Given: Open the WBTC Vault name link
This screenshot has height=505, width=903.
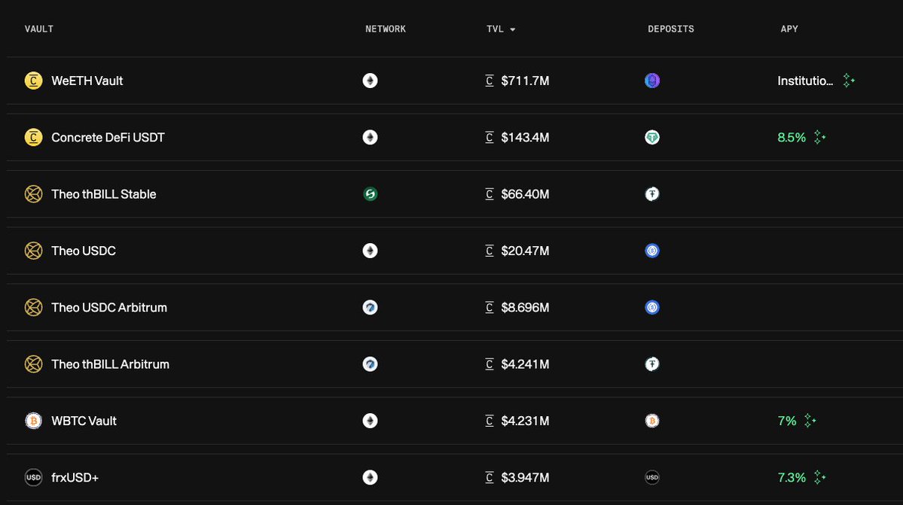Looking at the screenshot, I should pyautogui.click(x=84, y=421).
